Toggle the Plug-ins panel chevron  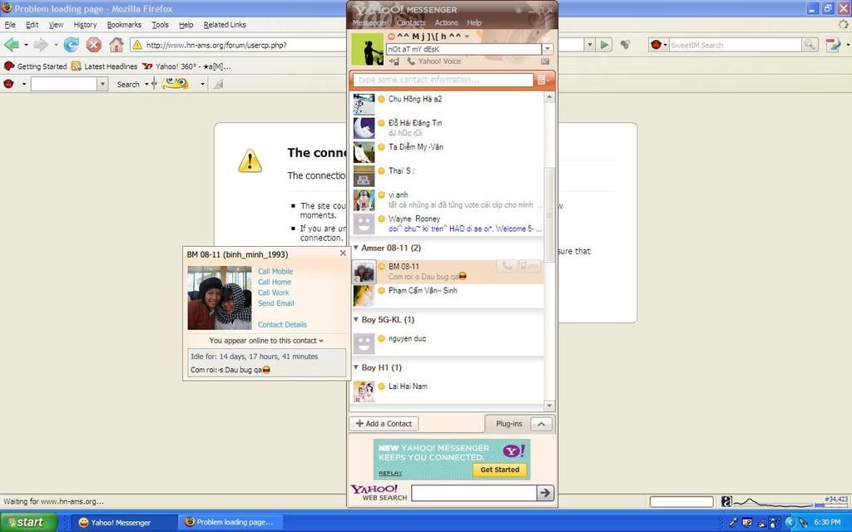point(540,423)
